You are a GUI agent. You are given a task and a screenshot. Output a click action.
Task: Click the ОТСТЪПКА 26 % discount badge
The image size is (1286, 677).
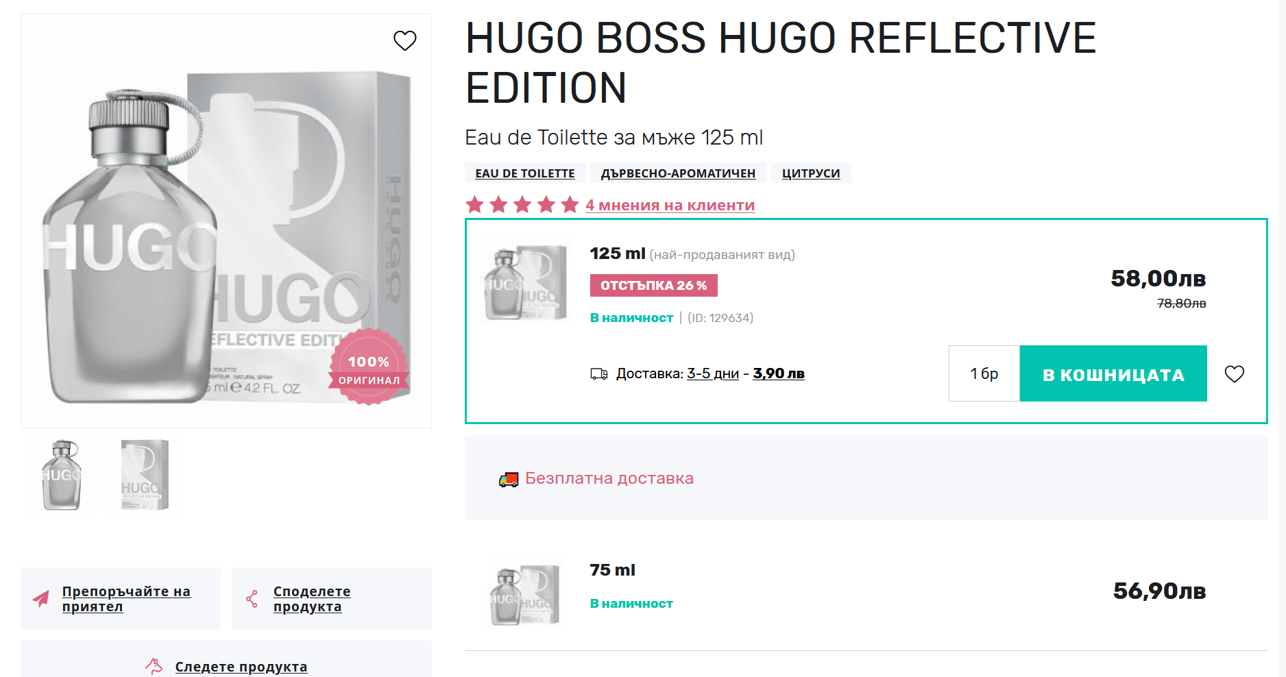[x=653, y=286]
